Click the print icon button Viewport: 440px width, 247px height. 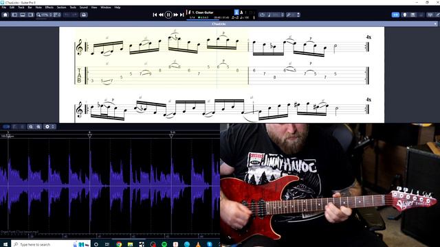84,14
